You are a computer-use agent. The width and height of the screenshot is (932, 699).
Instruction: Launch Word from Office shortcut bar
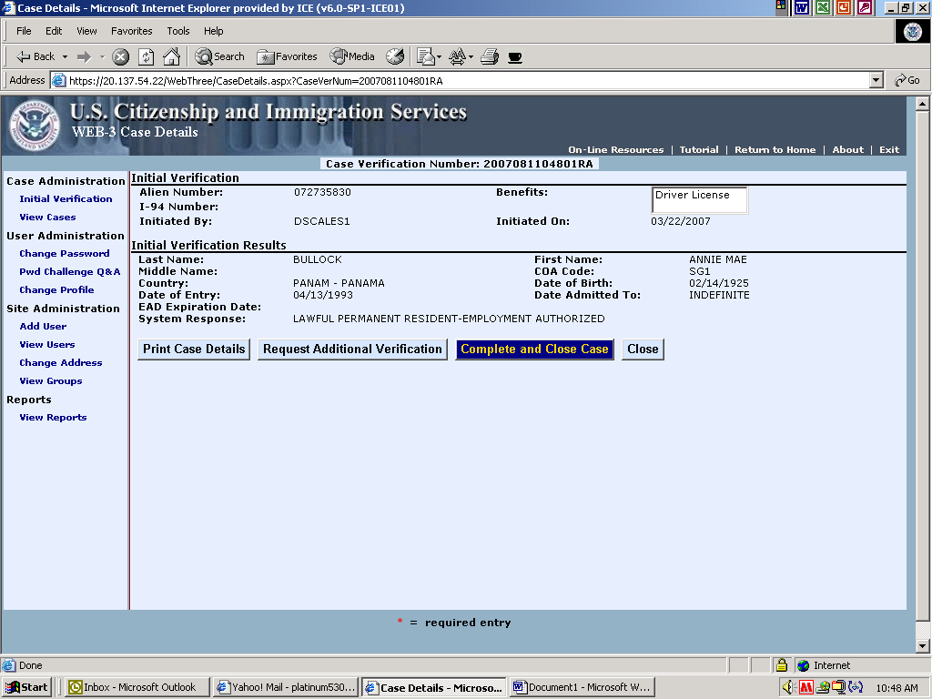pyautogui.click(x=802, y=8)
